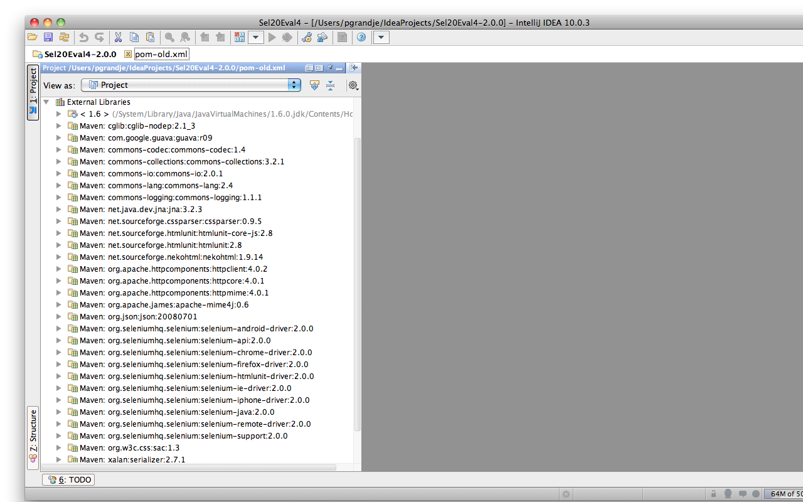Click the Save All floppy disk icon

point(48,38)
